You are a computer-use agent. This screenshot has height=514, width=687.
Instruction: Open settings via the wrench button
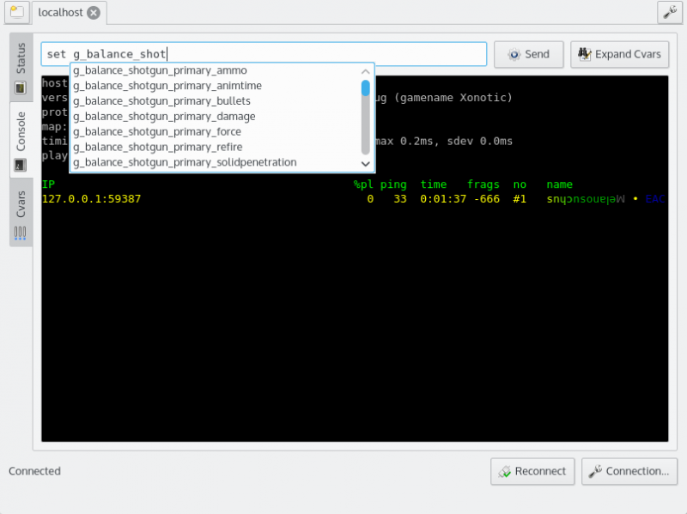670,12
